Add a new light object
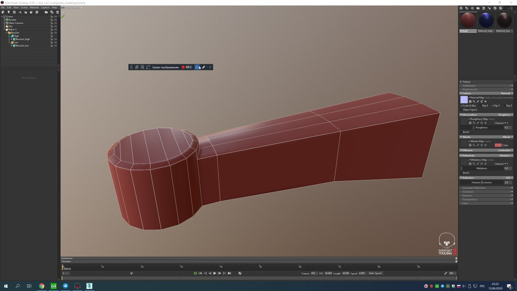 point(8,12)
